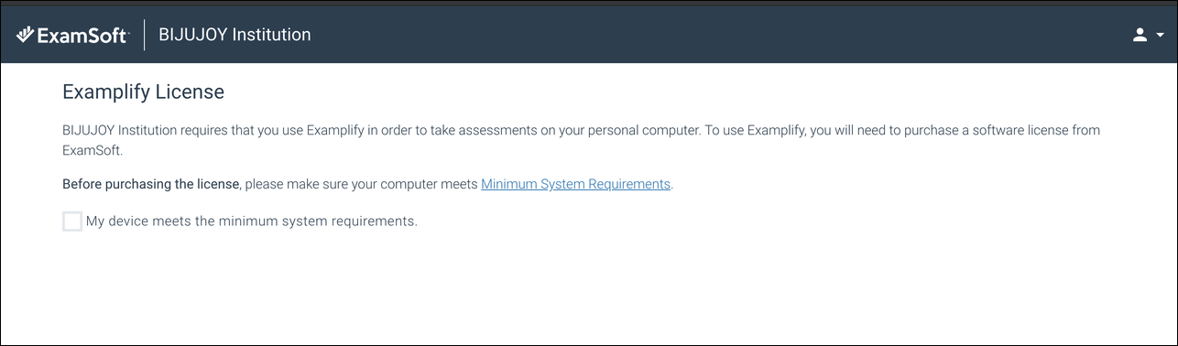Click the word 'Institution' in the header

tap(272, 35)
